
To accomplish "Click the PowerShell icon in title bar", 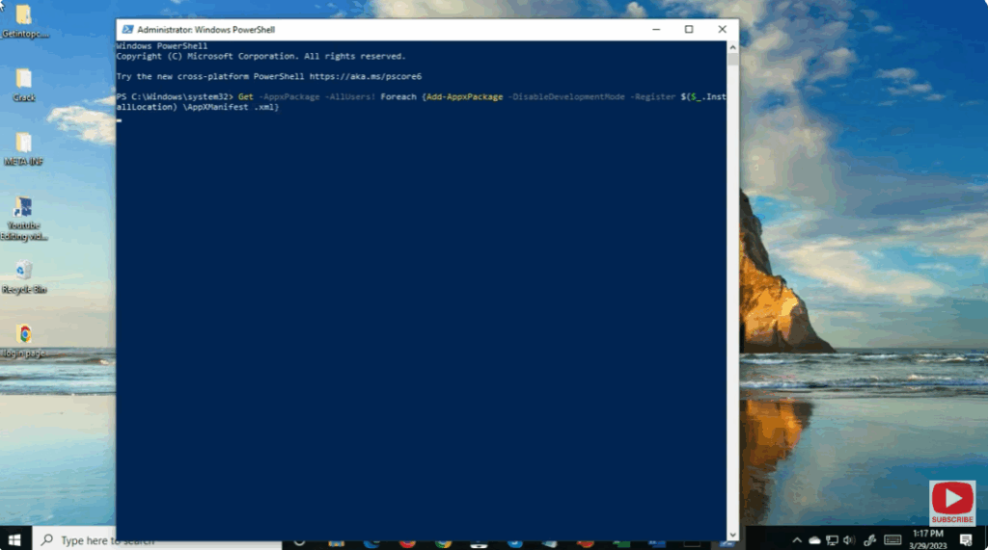I will [128, 30].
